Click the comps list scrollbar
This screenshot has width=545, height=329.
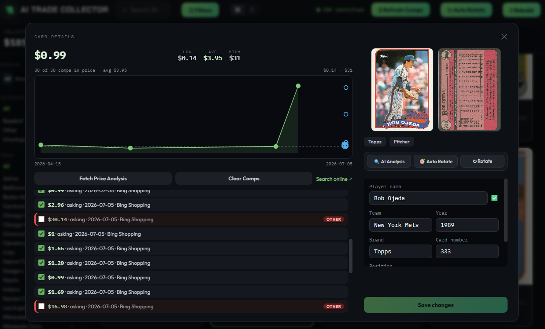(351, 256)
